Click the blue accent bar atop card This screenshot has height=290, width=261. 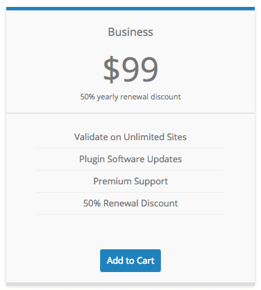coord(130,8)
